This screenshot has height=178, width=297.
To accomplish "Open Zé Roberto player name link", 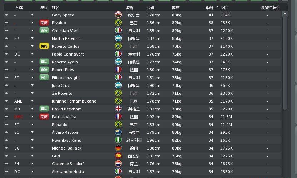I will (62, 93).
